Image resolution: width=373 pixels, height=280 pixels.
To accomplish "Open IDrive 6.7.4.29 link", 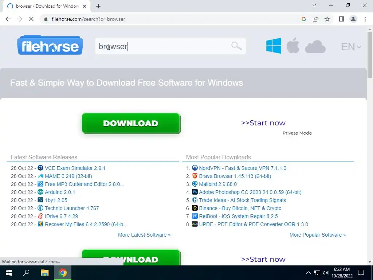I will click(61, 216).
